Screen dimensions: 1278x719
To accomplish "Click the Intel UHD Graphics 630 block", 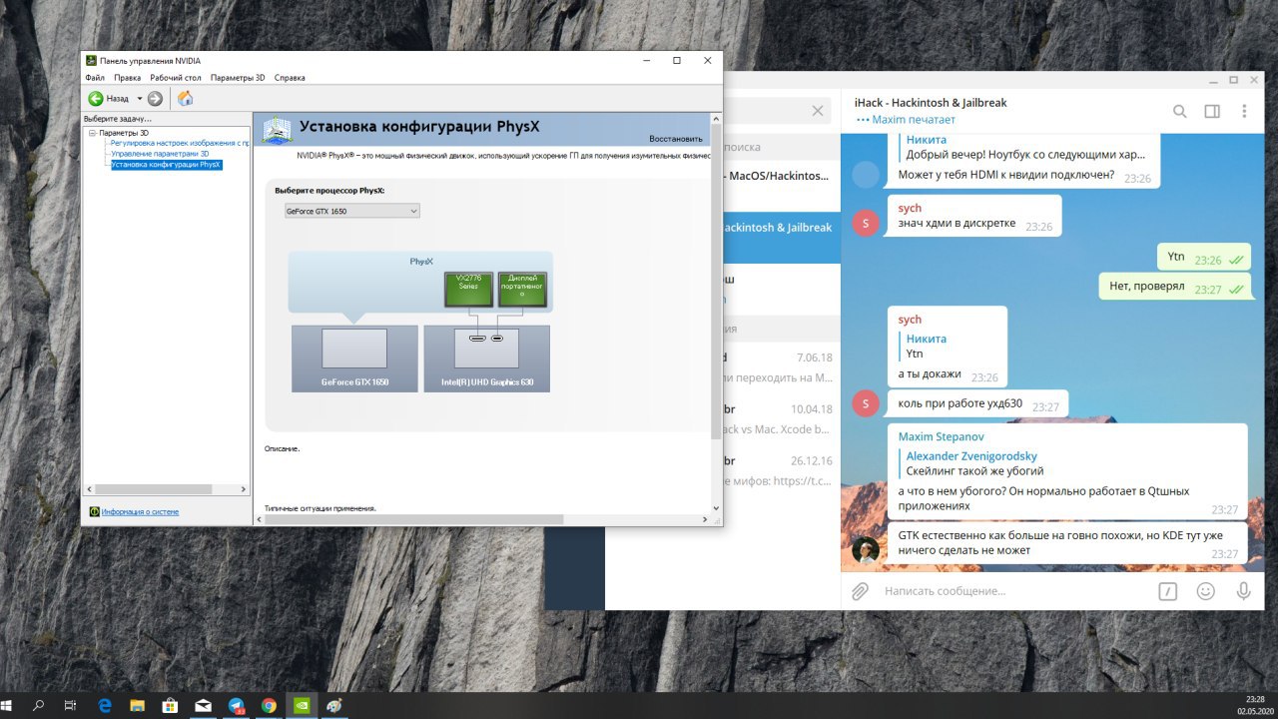I will (486, 359).
